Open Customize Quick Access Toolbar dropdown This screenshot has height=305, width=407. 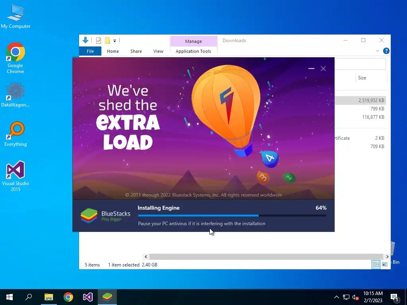point(114,41)
